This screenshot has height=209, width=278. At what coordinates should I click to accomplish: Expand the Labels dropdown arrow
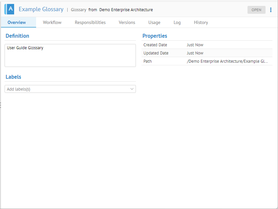click(x=132, y=89)
